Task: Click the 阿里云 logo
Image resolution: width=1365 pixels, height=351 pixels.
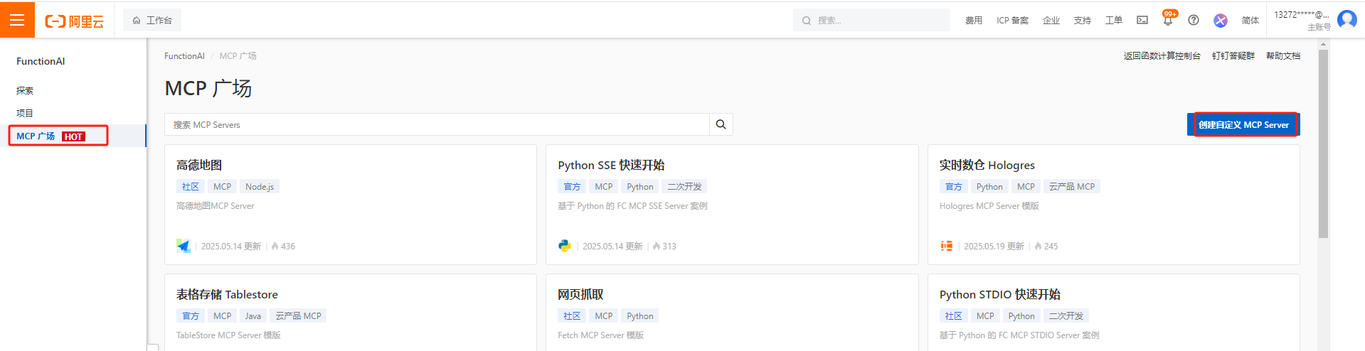Action: click(75, 21)
